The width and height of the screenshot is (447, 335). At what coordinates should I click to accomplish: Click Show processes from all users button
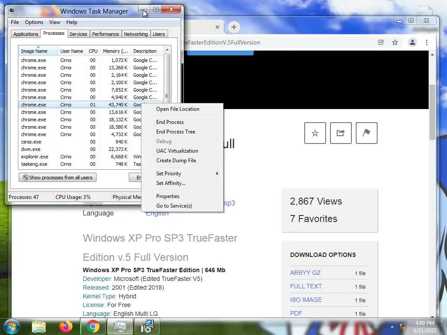coord(58,178)
